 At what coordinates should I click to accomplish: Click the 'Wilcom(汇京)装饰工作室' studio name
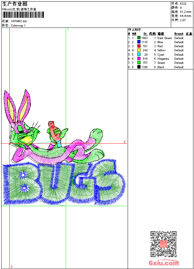click(19, 9)
